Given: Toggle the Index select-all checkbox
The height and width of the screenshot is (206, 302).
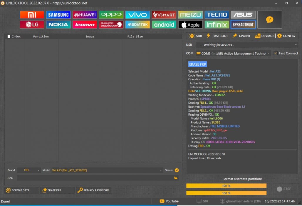Looking at the screenshot, I should pos(9,36).
